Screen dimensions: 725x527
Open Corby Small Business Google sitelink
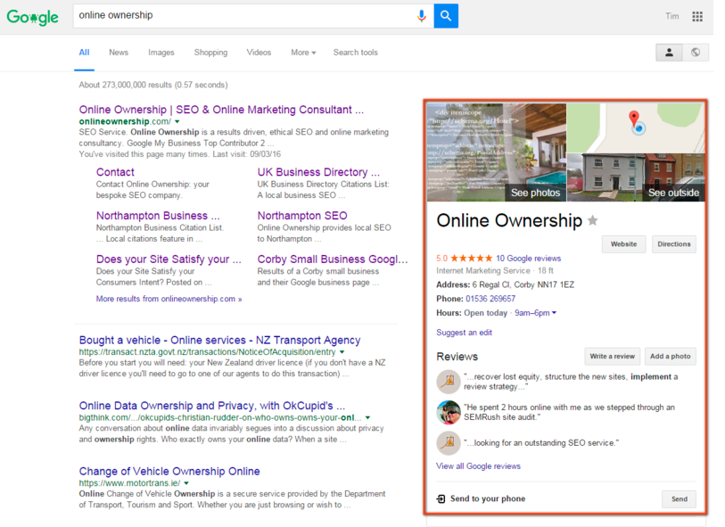(x=333, y=259)
